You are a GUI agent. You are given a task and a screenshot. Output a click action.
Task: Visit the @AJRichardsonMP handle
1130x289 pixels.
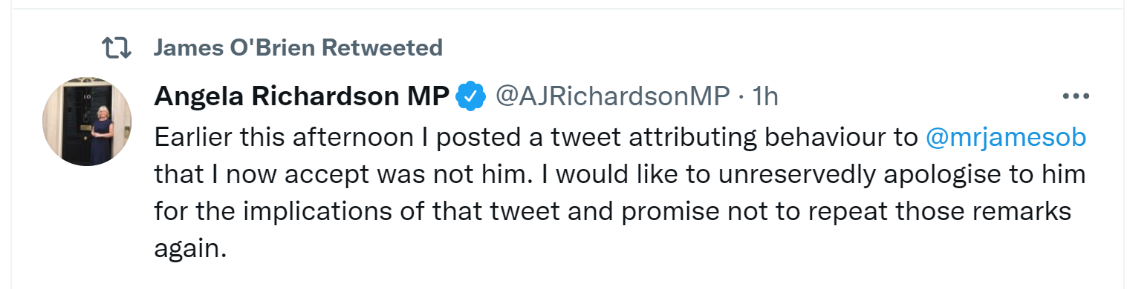coord(613,96)
